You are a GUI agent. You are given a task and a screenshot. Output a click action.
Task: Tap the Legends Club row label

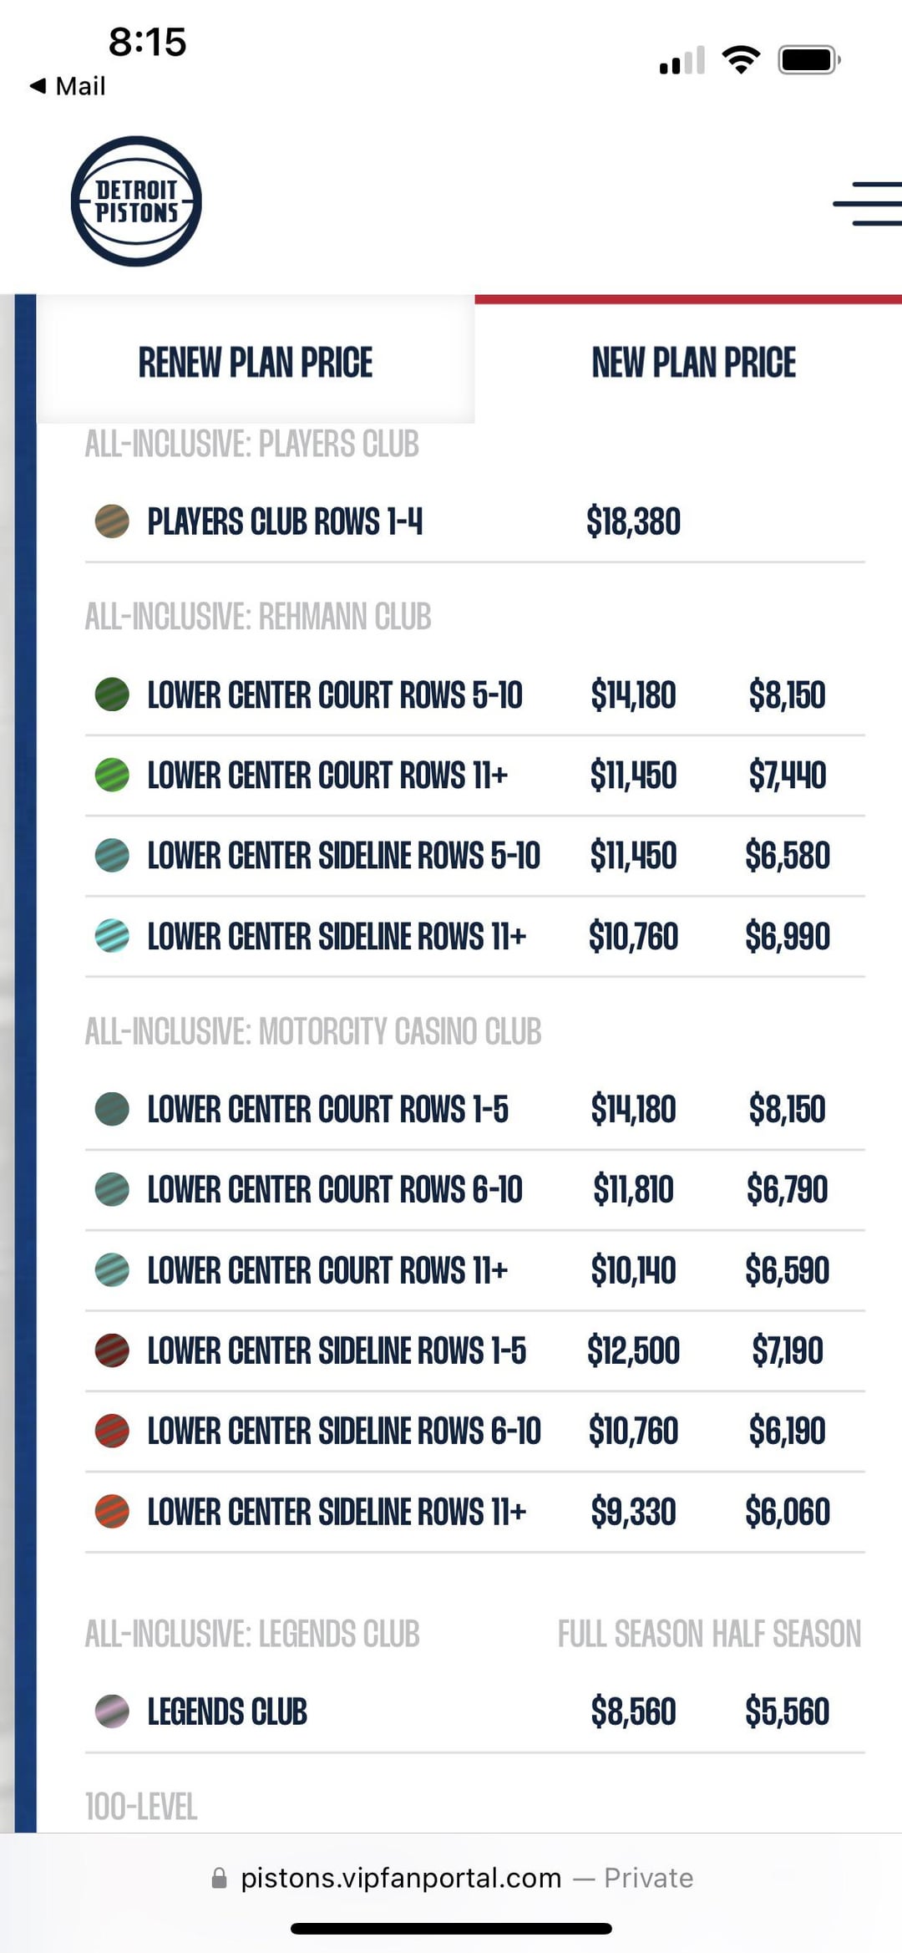click(x=227, y=1711)
